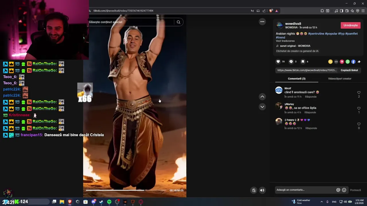
Task: Search associated content with magnifier icon
Action: [x=178, y=22]
